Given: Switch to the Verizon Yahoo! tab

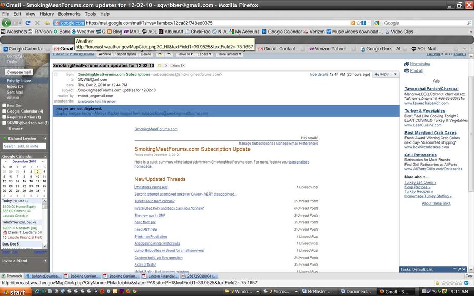Looking at the screenshot, I should [330, 49].
